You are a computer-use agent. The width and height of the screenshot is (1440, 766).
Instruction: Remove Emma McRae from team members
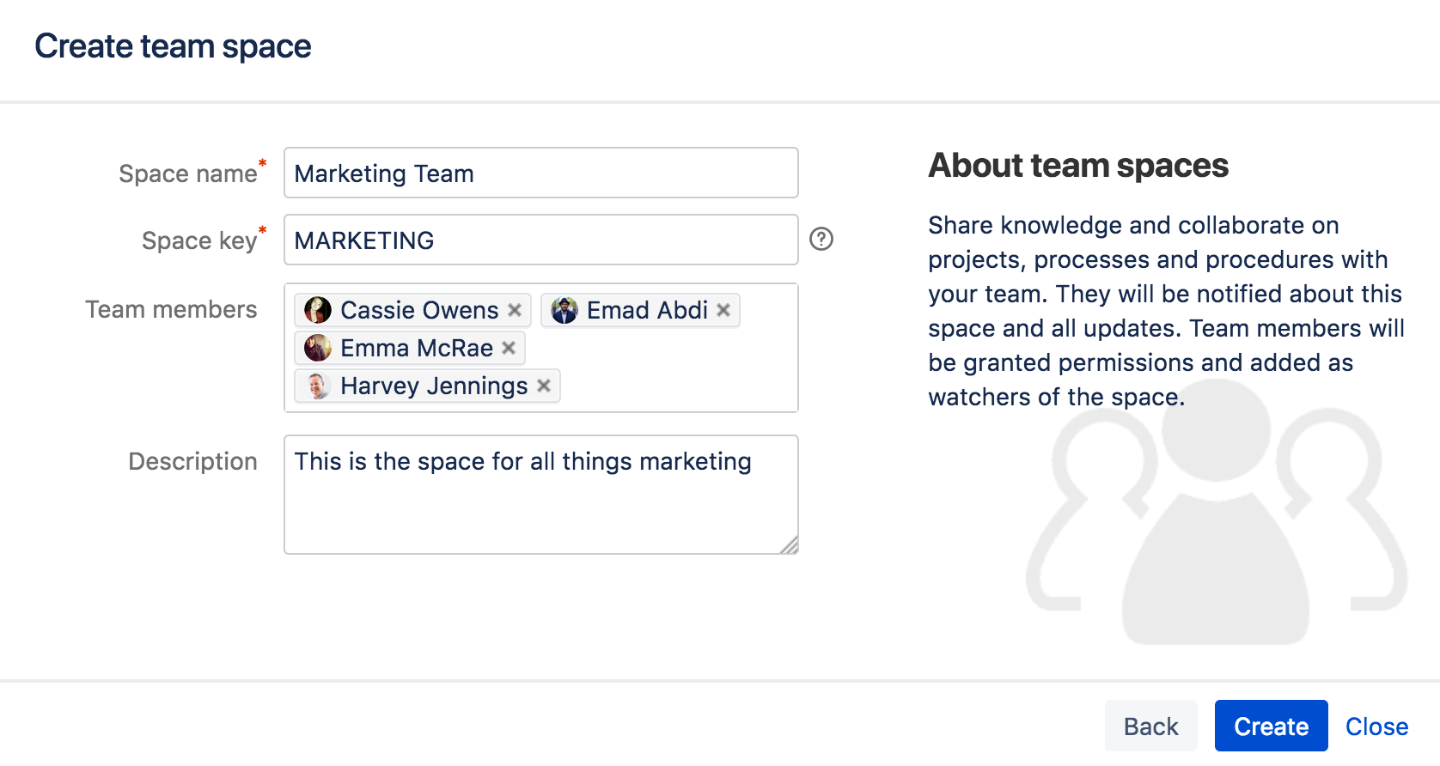(x=509, y=348)
